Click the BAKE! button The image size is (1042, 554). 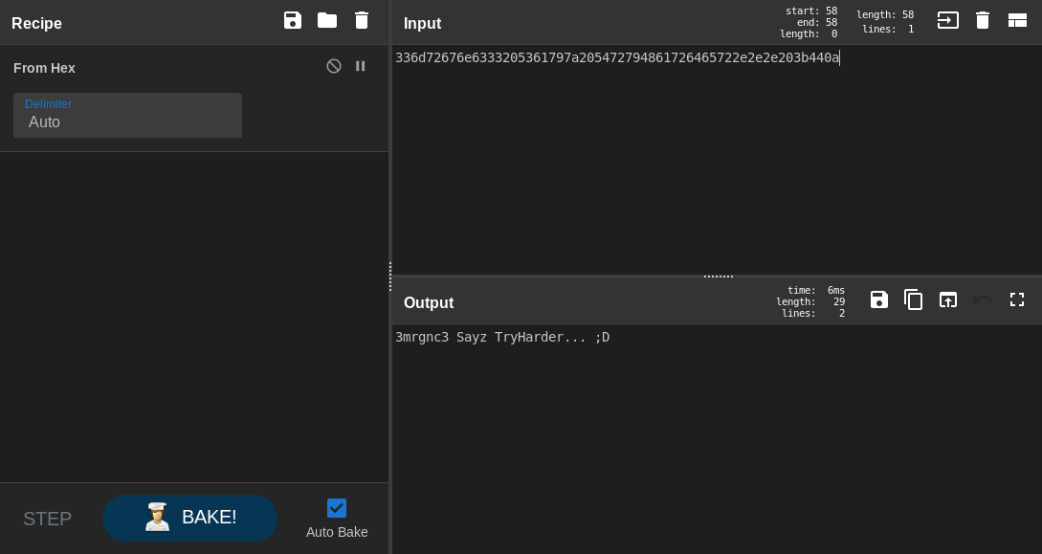(189, 518)
